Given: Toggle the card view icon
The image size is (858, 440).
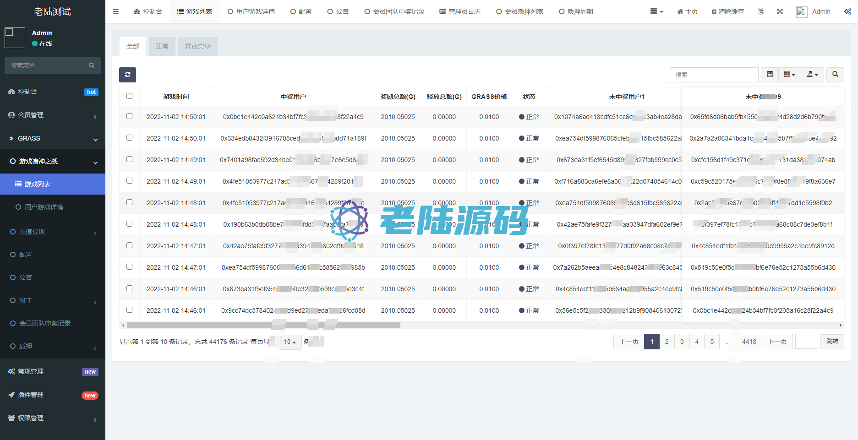Looking at the screenshot, I should click(770, 75).
